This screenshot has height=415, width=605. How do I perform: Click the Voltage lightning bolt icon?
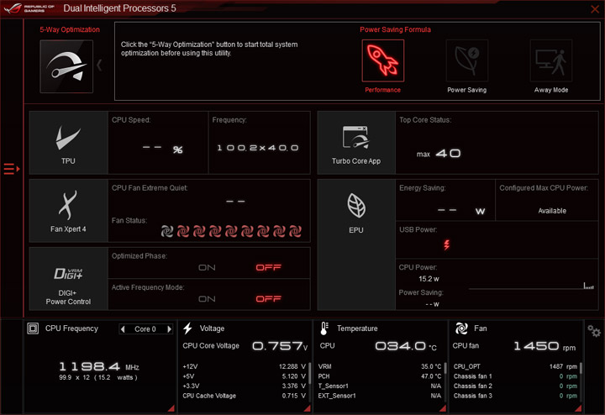pyautogui.click(x=188, y=328)
